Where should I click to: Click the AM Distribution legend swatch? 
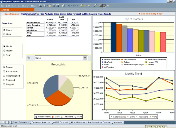click(x=122, y=59)
